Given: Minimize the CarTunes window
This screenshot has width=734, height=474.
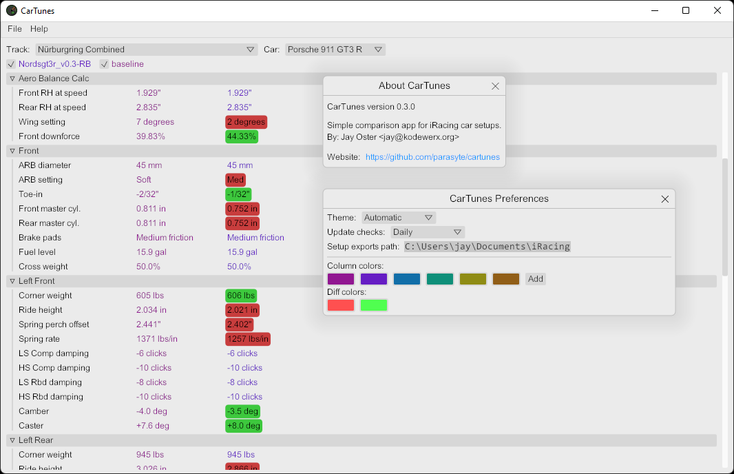Looking at the screenshot, I should [x=655, y=10].
